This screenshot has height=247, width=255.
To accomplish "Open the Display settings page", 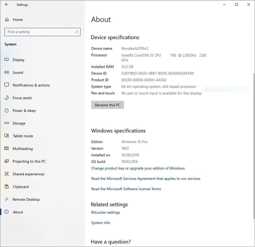I will pyautogui.click(x=19, y=60).
